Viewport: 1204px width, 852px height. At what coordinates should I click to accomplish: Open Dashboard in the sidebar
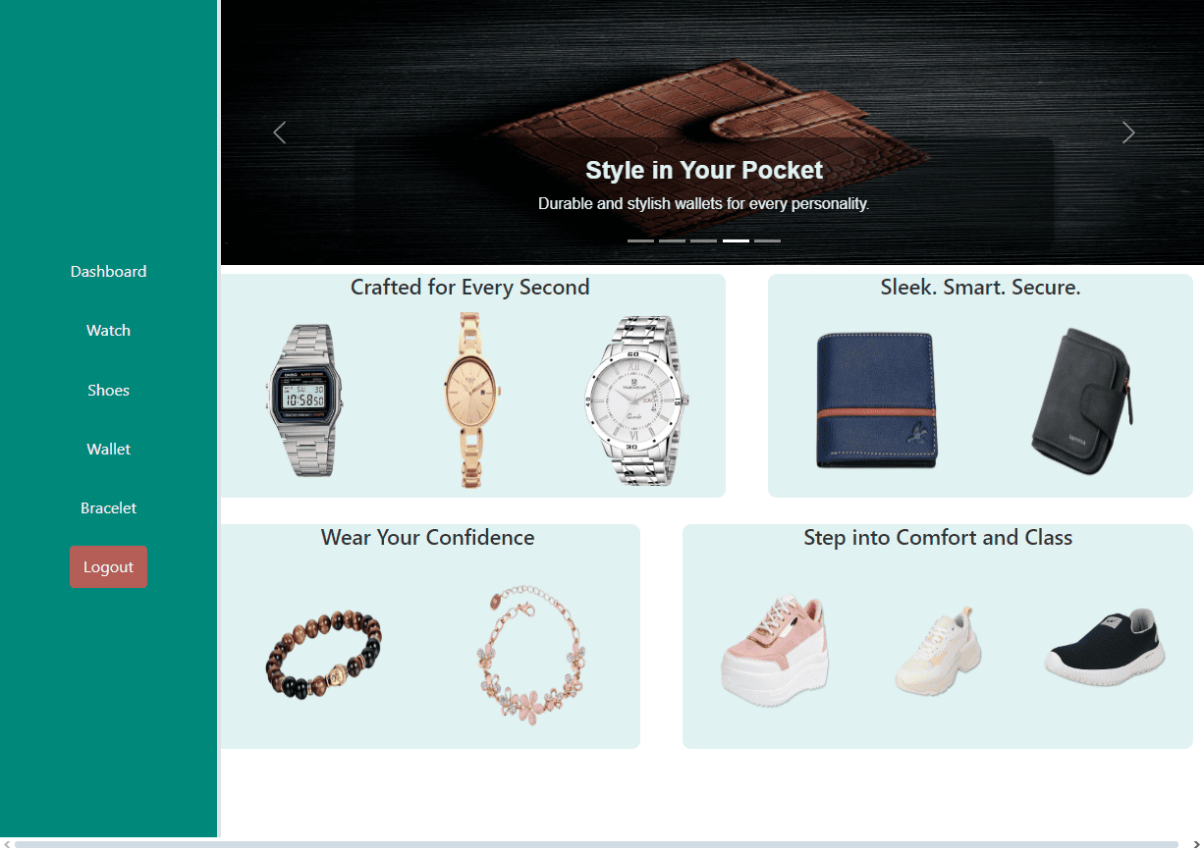coord(108,272)
